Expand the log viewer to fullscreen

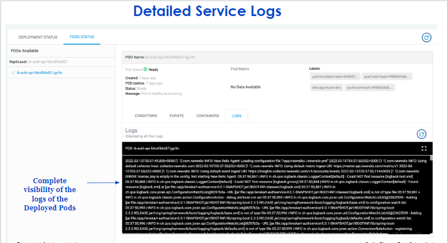(x=424, y=148)
